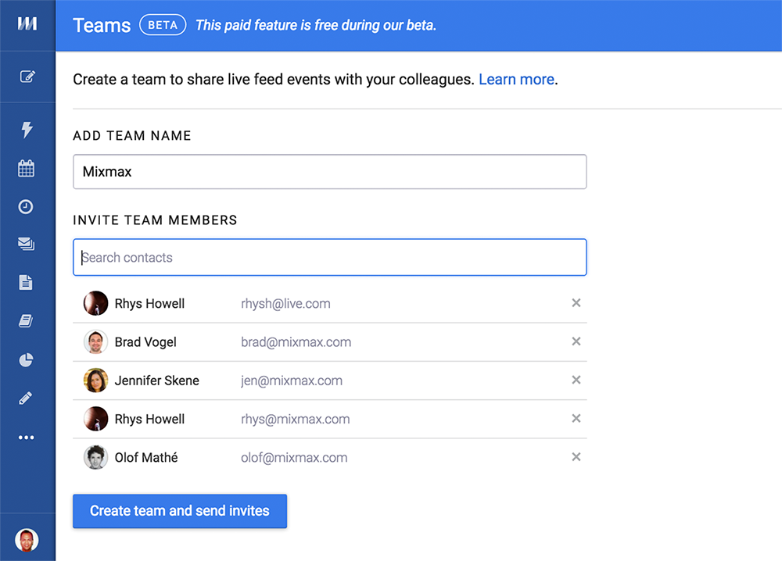The height and width of the screenshot is (561, 782).
Task: Click the avatar beside rhysh@live.com
Action: pyautogui.click(x=95, y=303)
